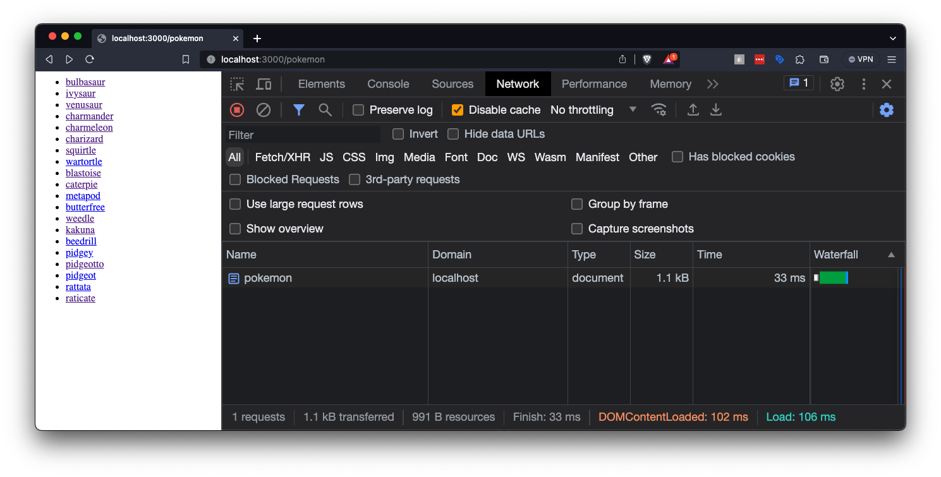Open the No throttling dropdown
The image size is (941, 477).
(x=593, y=110)
